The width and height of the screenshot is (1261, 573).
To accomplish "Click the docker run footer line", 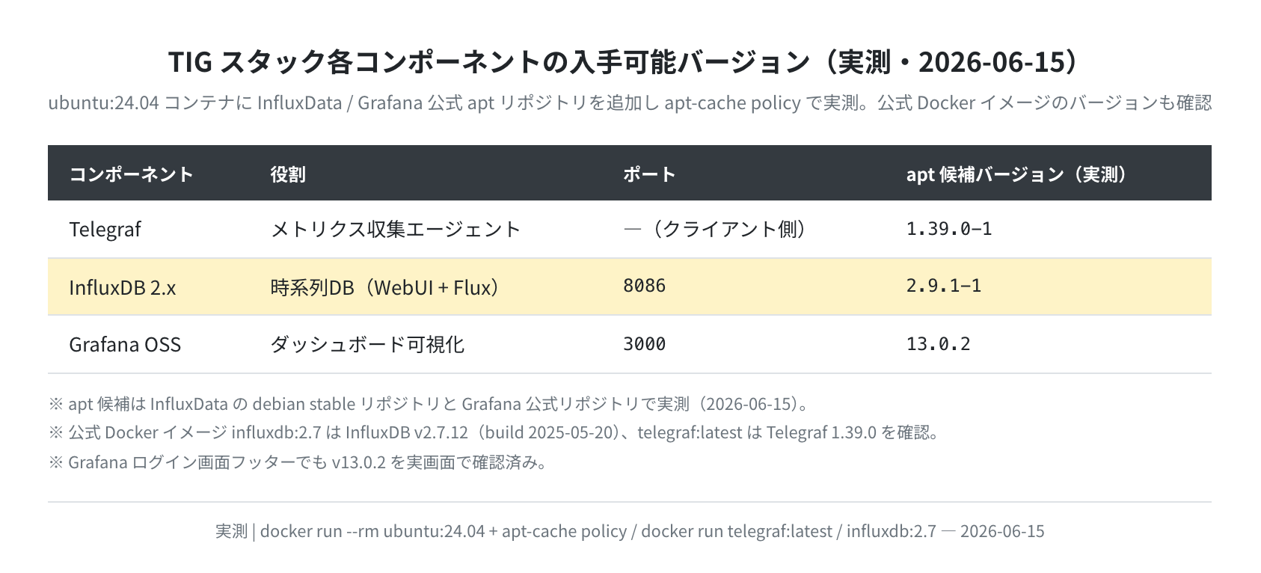I will [x=630, y=531].
